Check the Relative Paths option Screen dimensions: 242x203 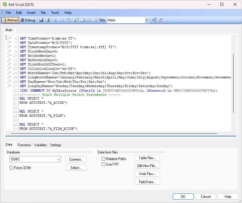point(103,159)
